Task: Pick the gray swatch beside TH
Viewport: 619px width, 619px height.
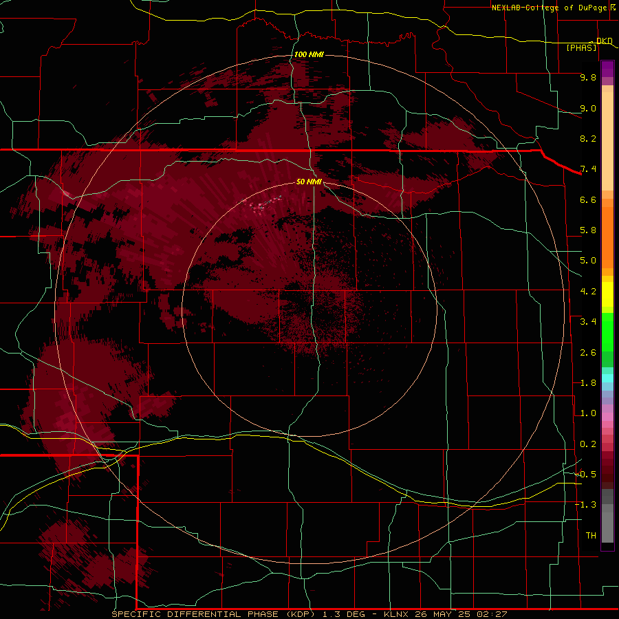Action: click(607, 529)
